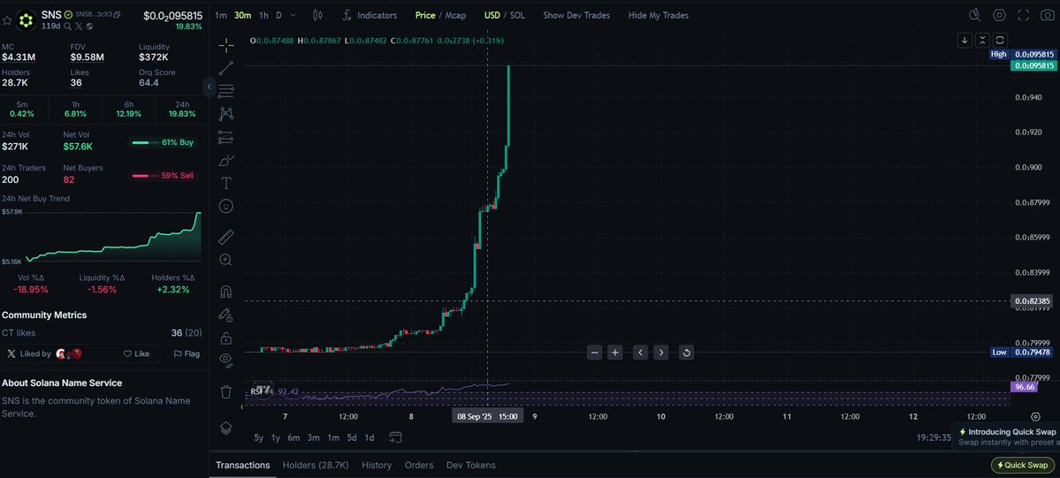Search SNS token via magnifier icon

click(67, 27)
